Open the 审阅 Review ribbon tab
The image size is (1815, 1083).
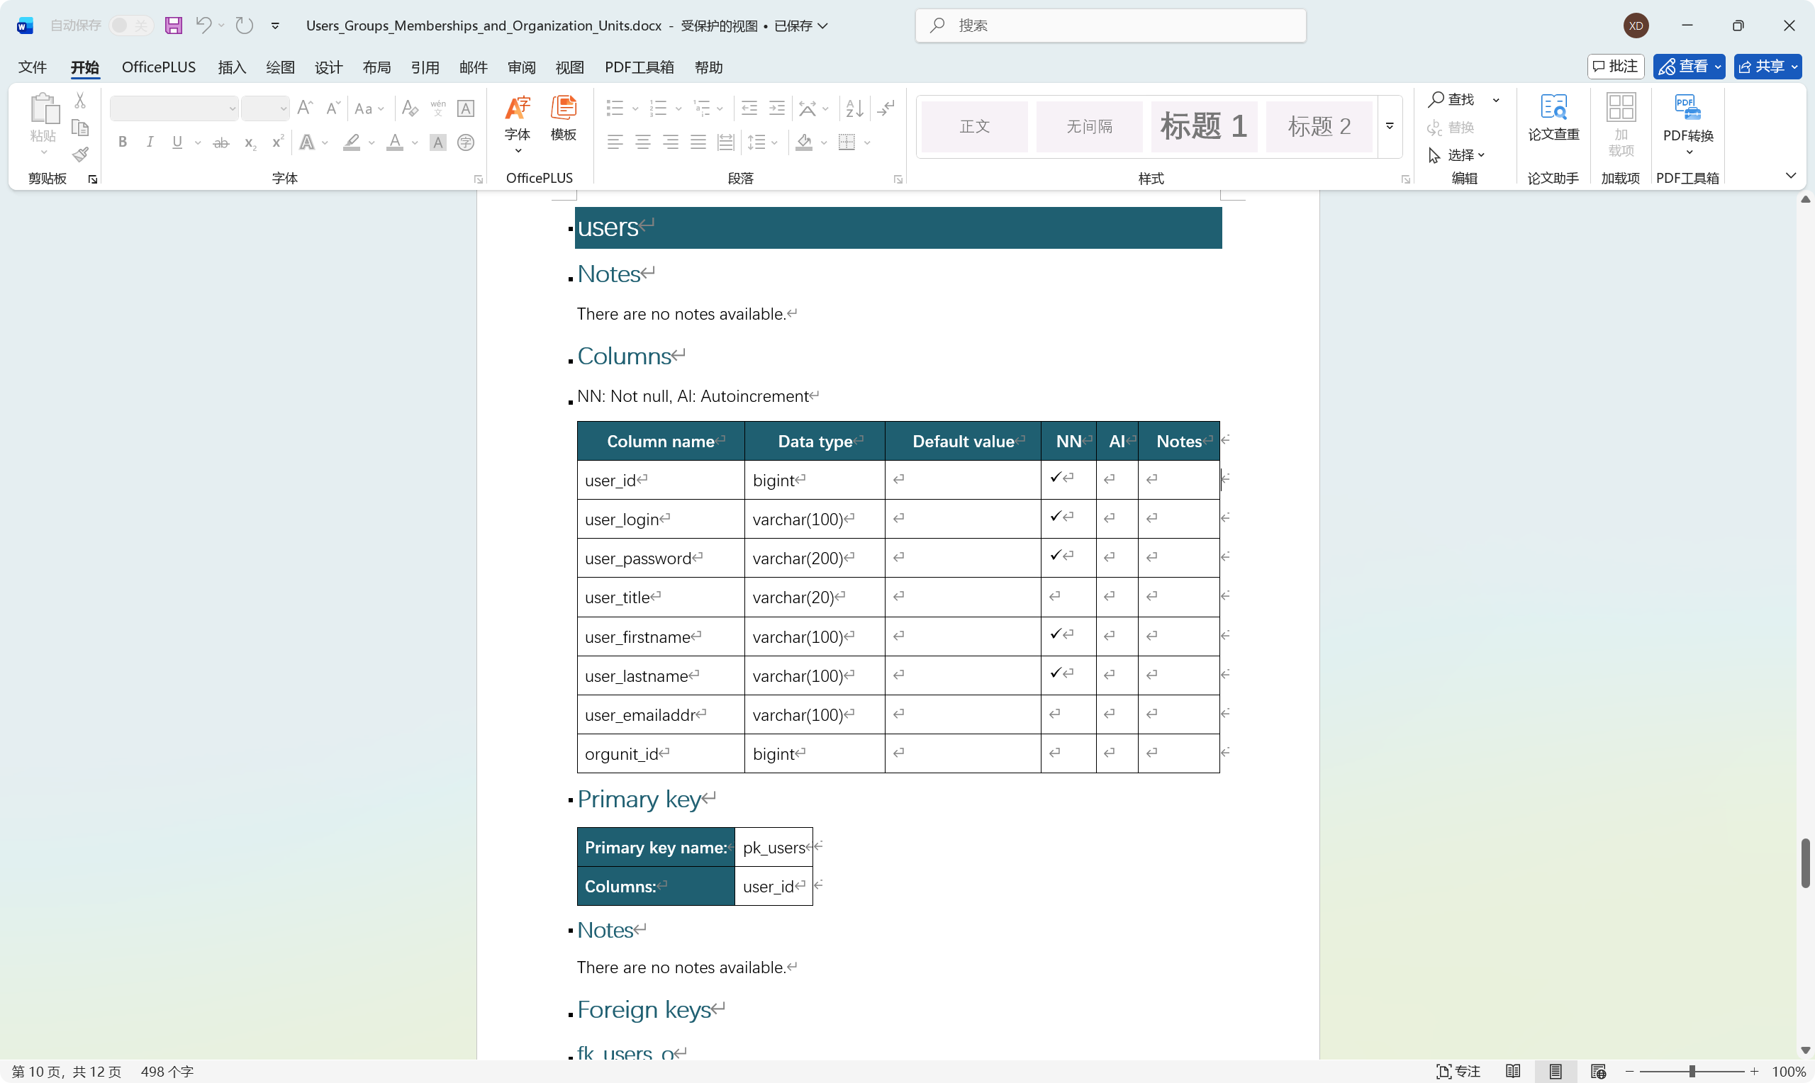(521, 67)
